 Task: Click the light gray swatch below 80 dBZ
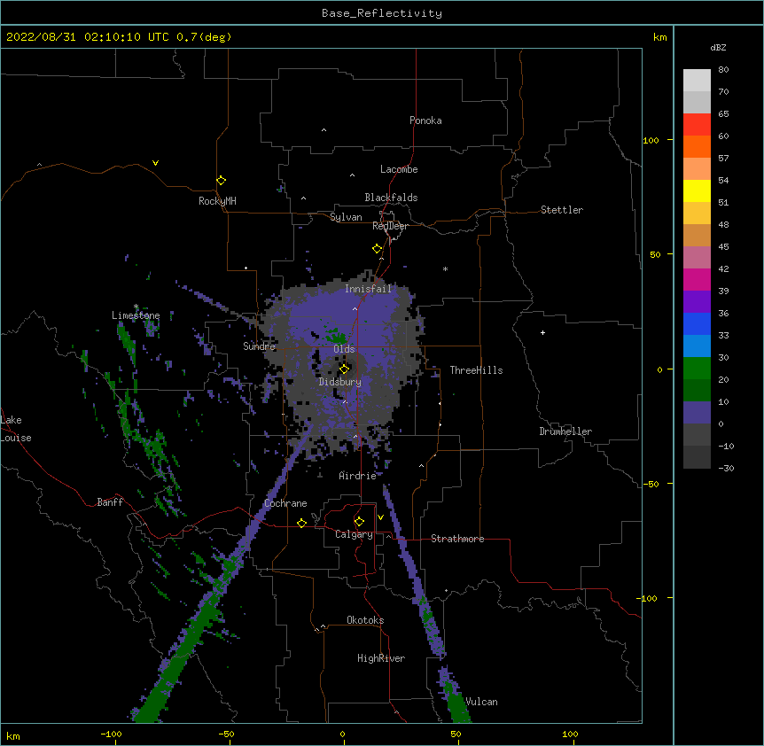pos(697,81)
